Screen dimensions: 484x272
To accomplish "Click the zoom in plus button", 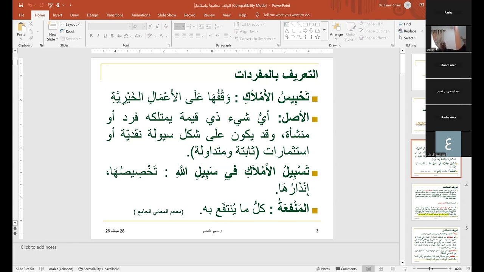I will coord(451,269).
